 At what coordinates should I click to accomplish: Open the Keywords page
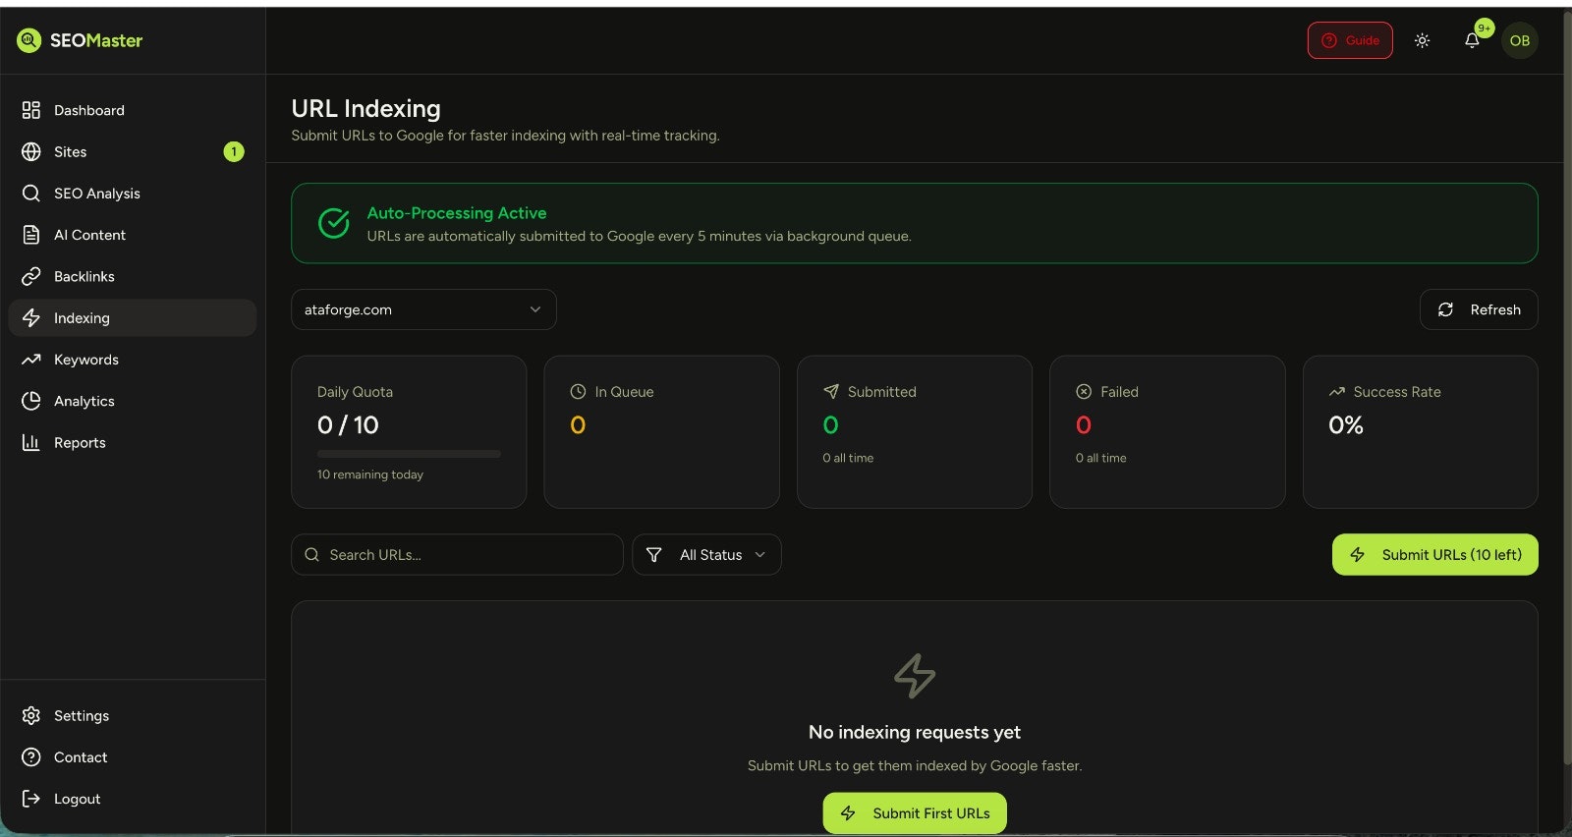133,360
